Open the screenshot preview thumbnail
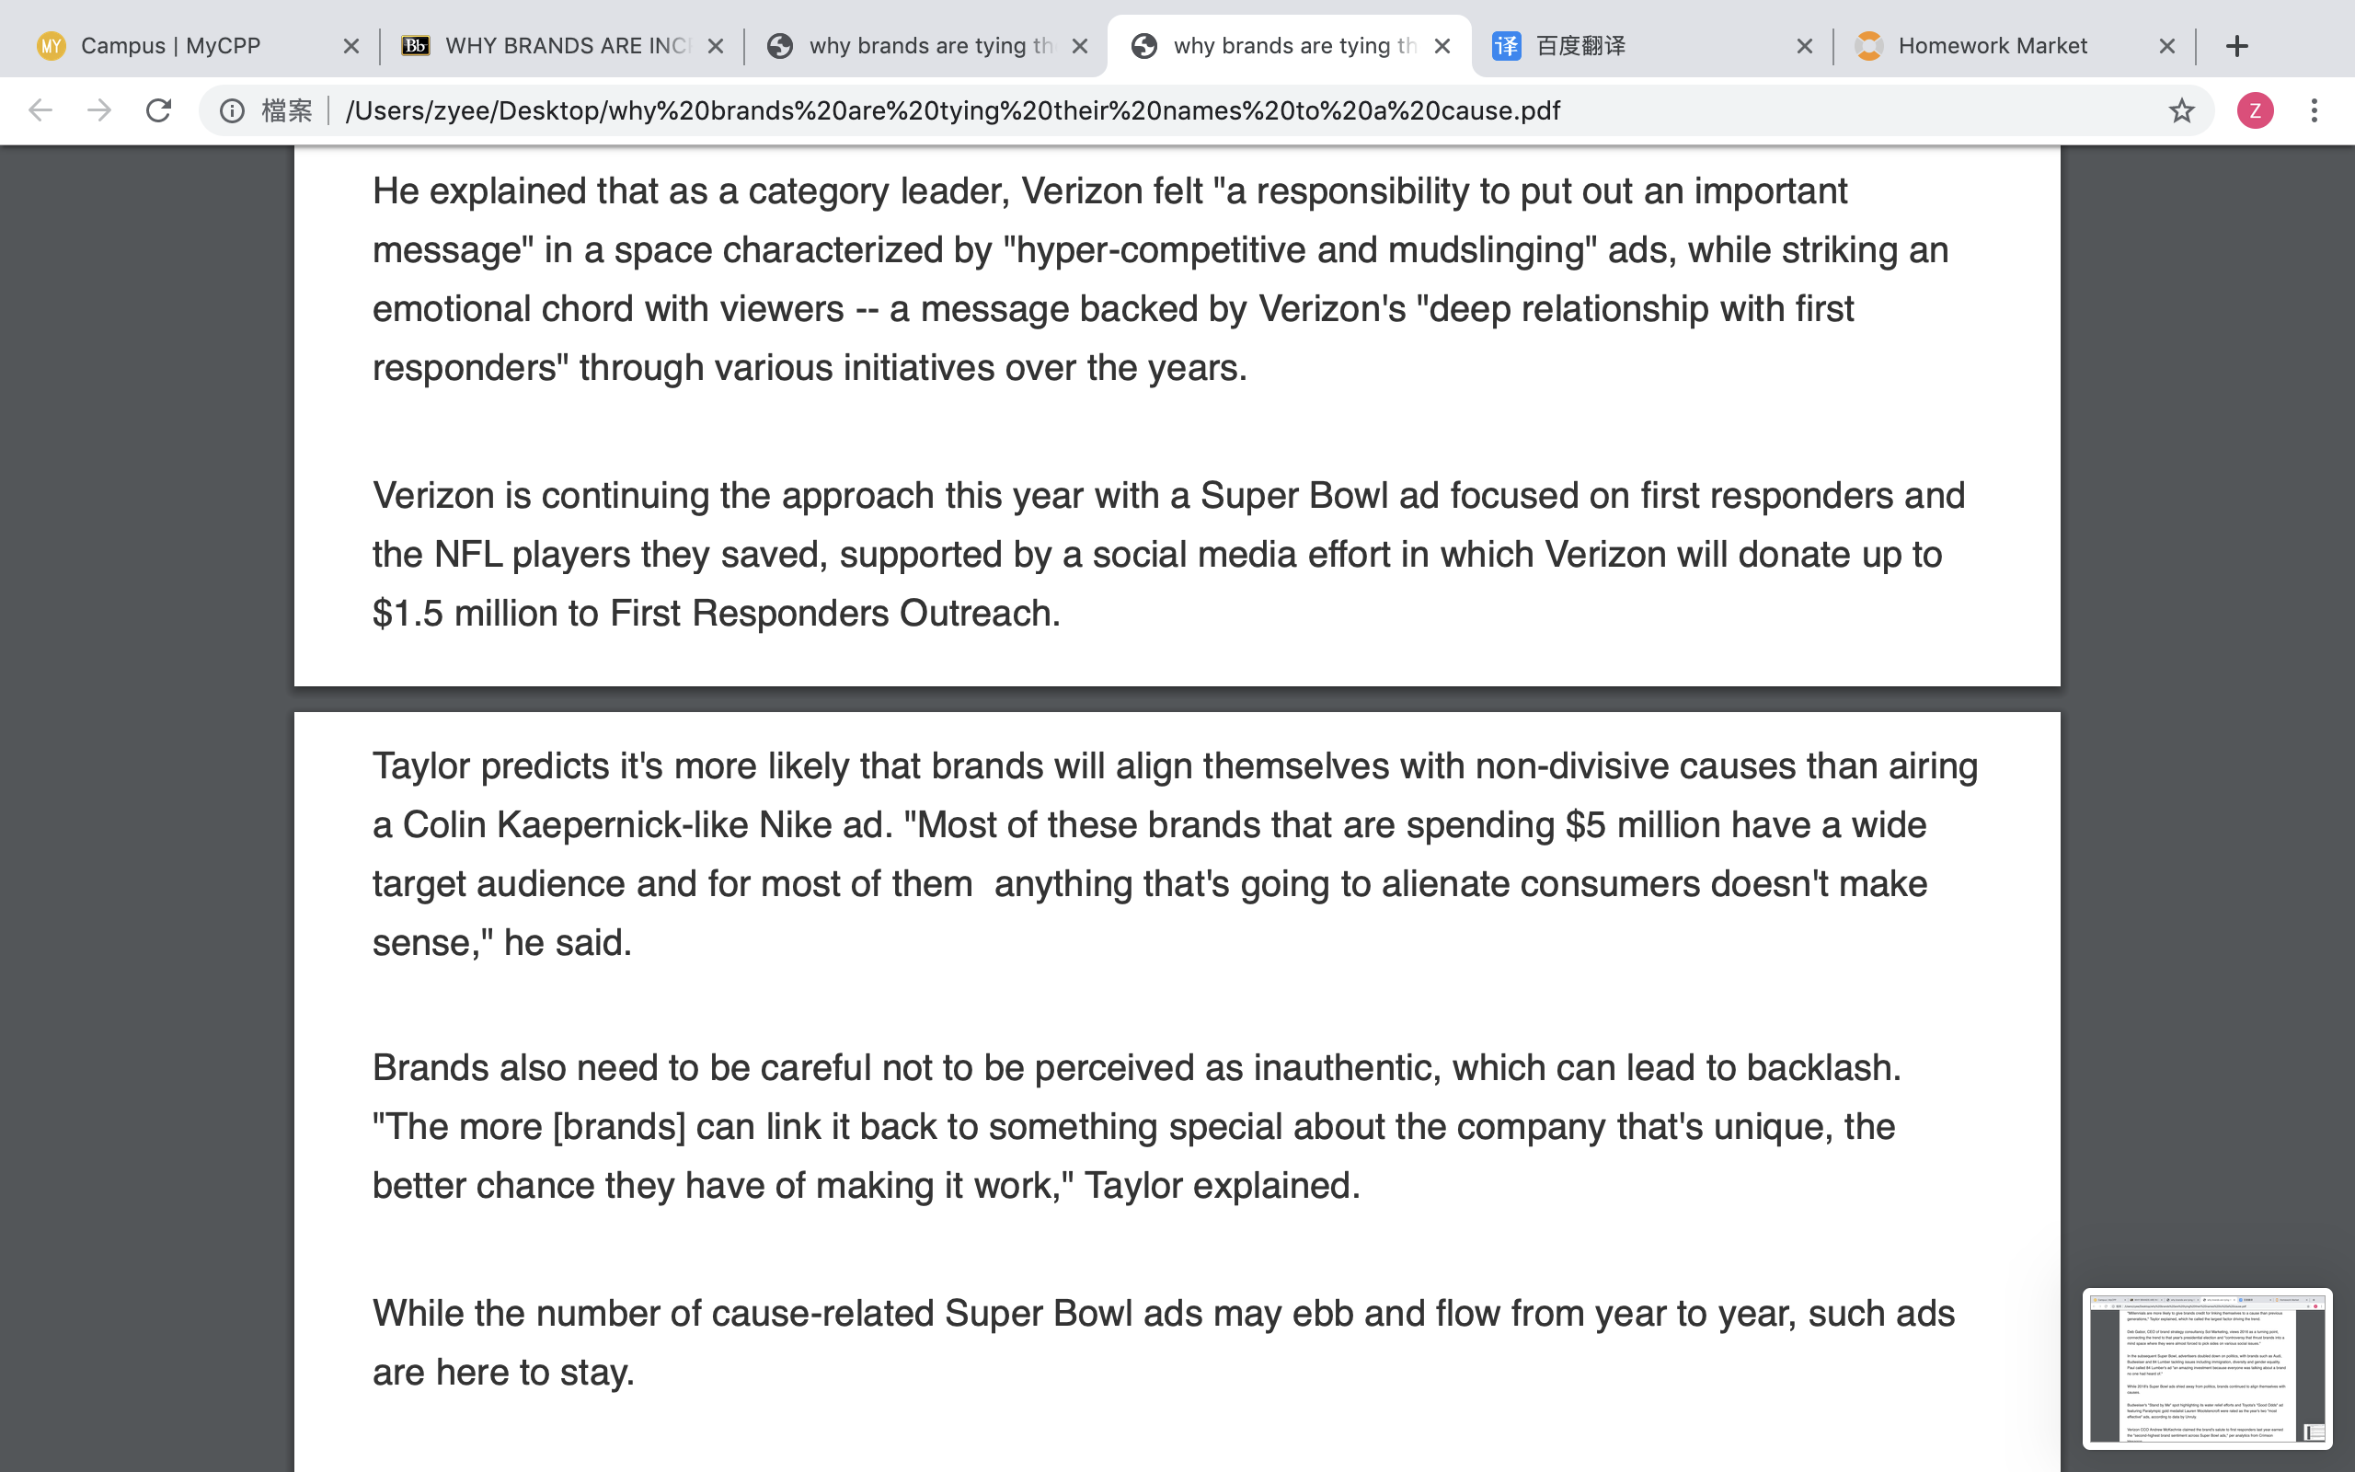The width and height of the screenshot is (2355, 1472). pyautogui.click(x=2207, y=1368)
